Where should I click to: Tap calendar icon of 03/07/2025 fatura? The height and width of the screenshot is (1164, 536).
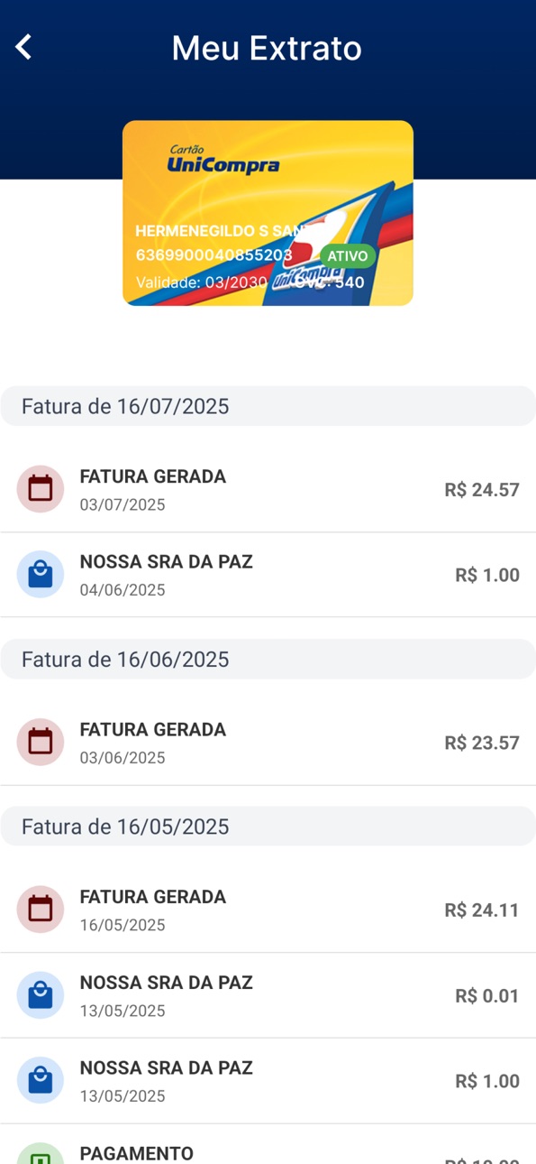[41, 489]
